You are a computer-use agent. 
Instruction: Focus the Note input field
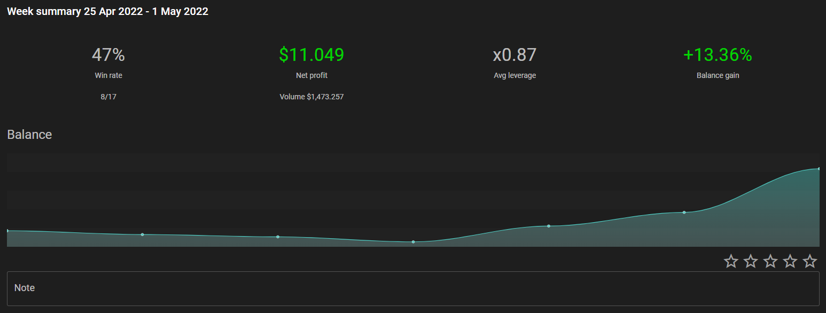coord(413,288)
